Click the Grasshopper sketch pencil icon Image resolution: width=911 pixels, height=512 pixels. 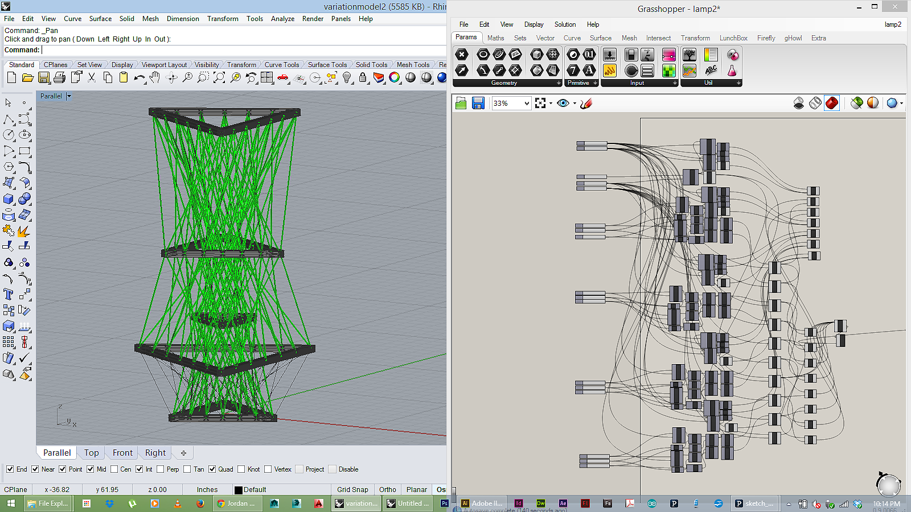[586, 103]
